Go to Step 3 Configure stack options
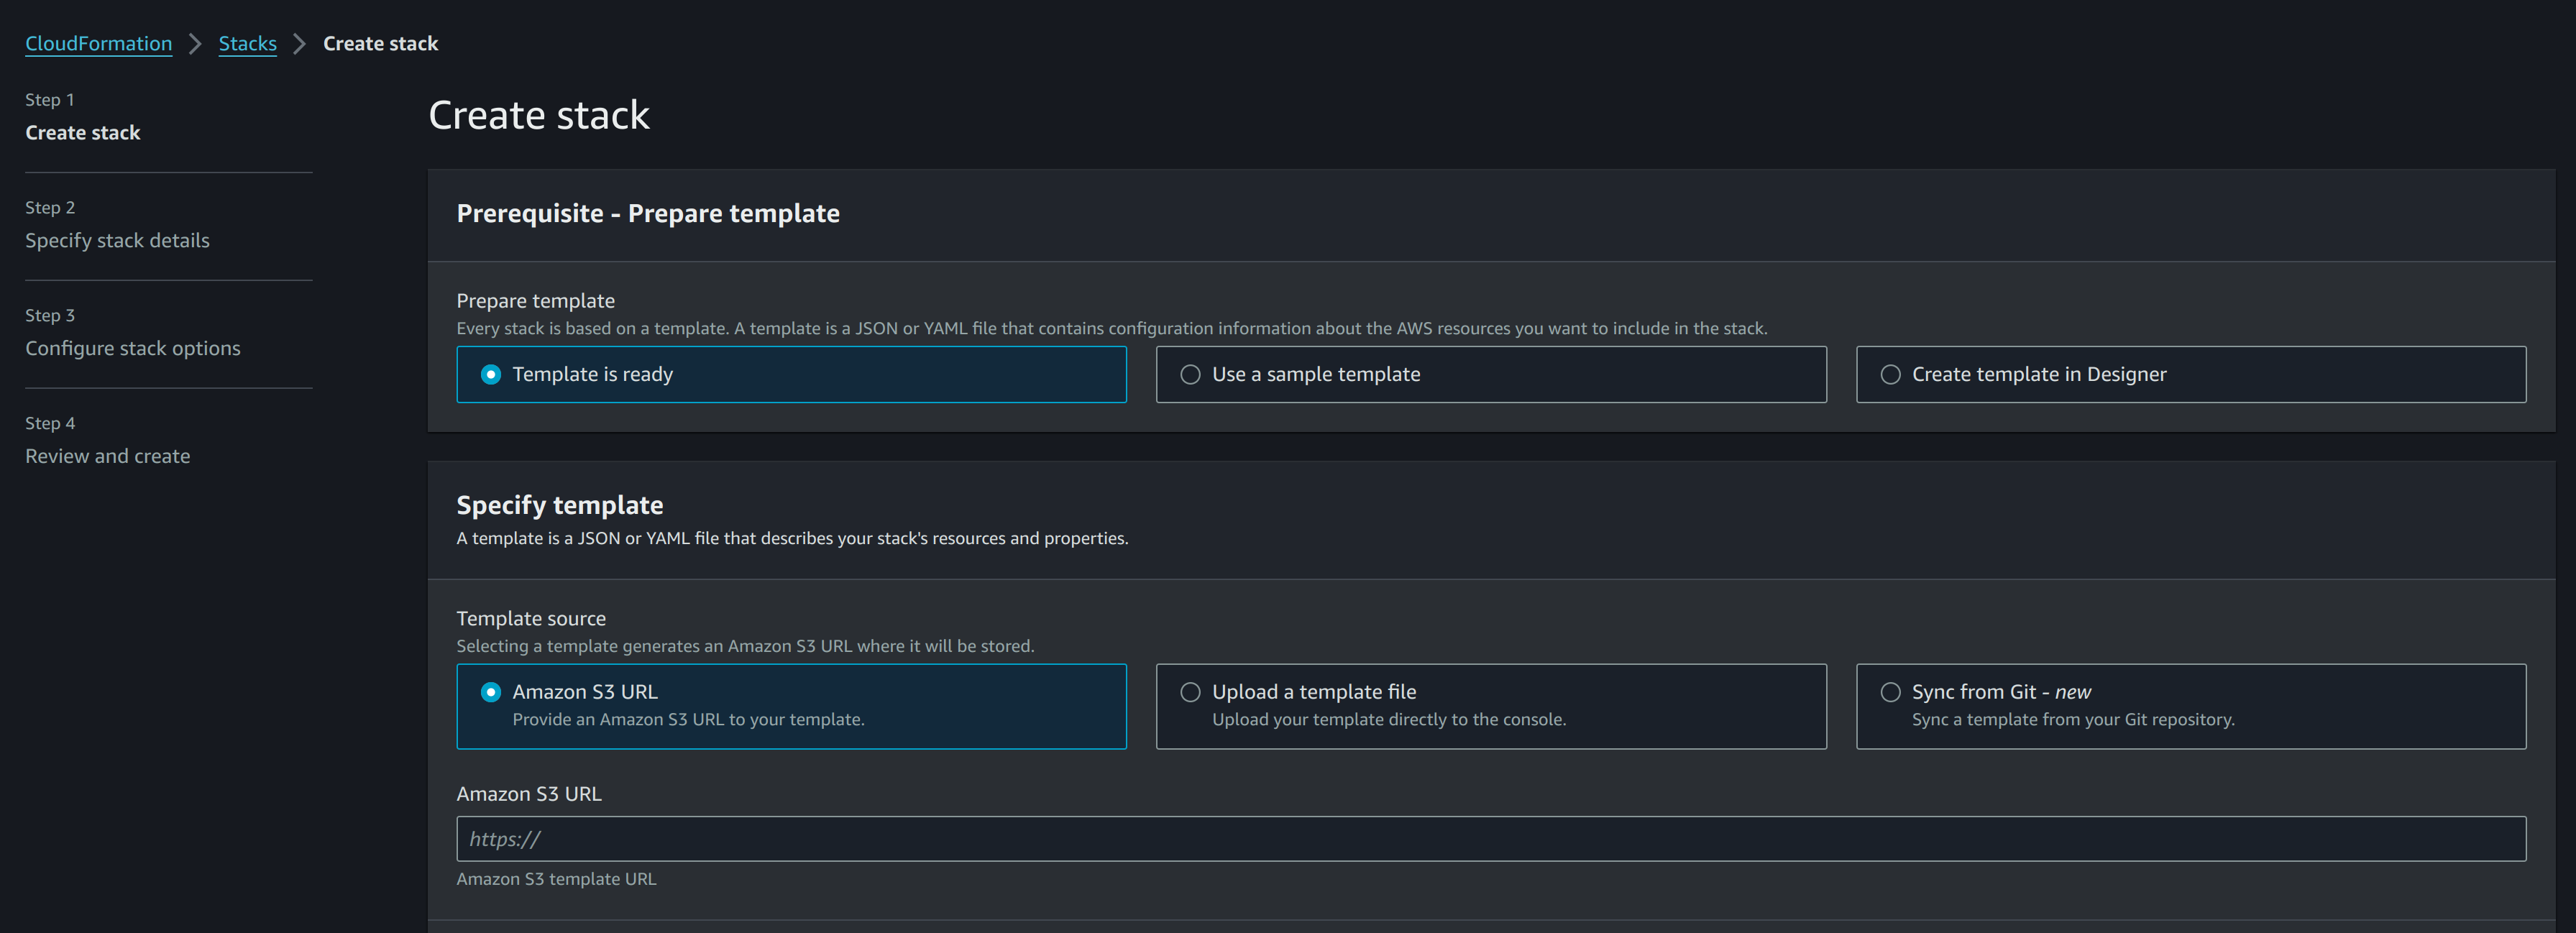This screenshot has height=933, width=2576. (x=132, y=348)
